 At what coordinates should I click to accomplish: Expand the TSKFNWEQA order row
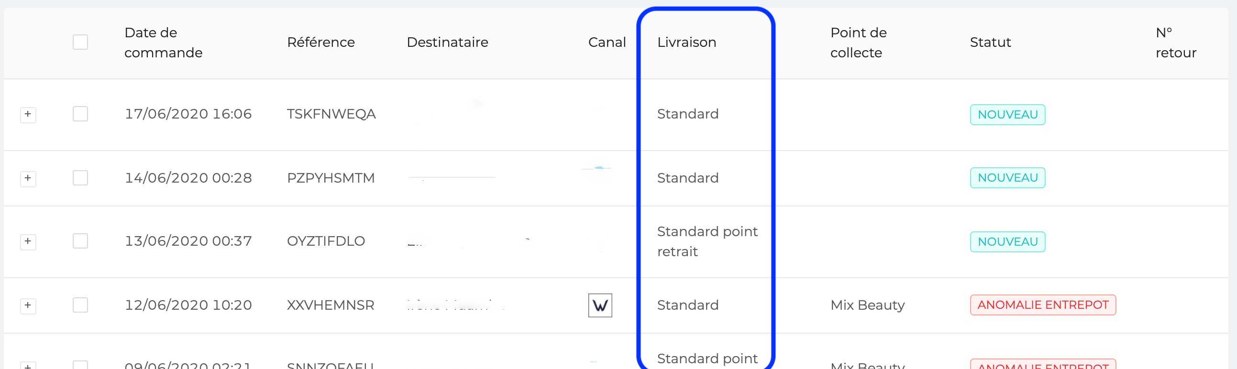tap(28, 114)
